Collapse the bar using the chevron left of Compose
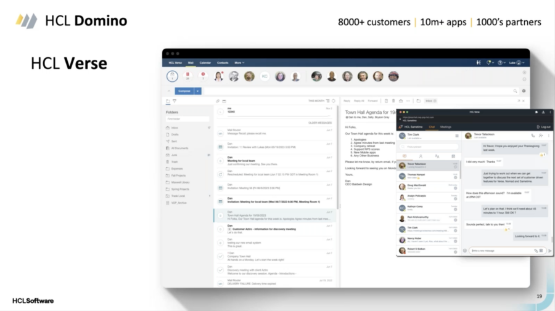Image resolution: width=555 pixels, height=311 pixels. click(169, 91)
